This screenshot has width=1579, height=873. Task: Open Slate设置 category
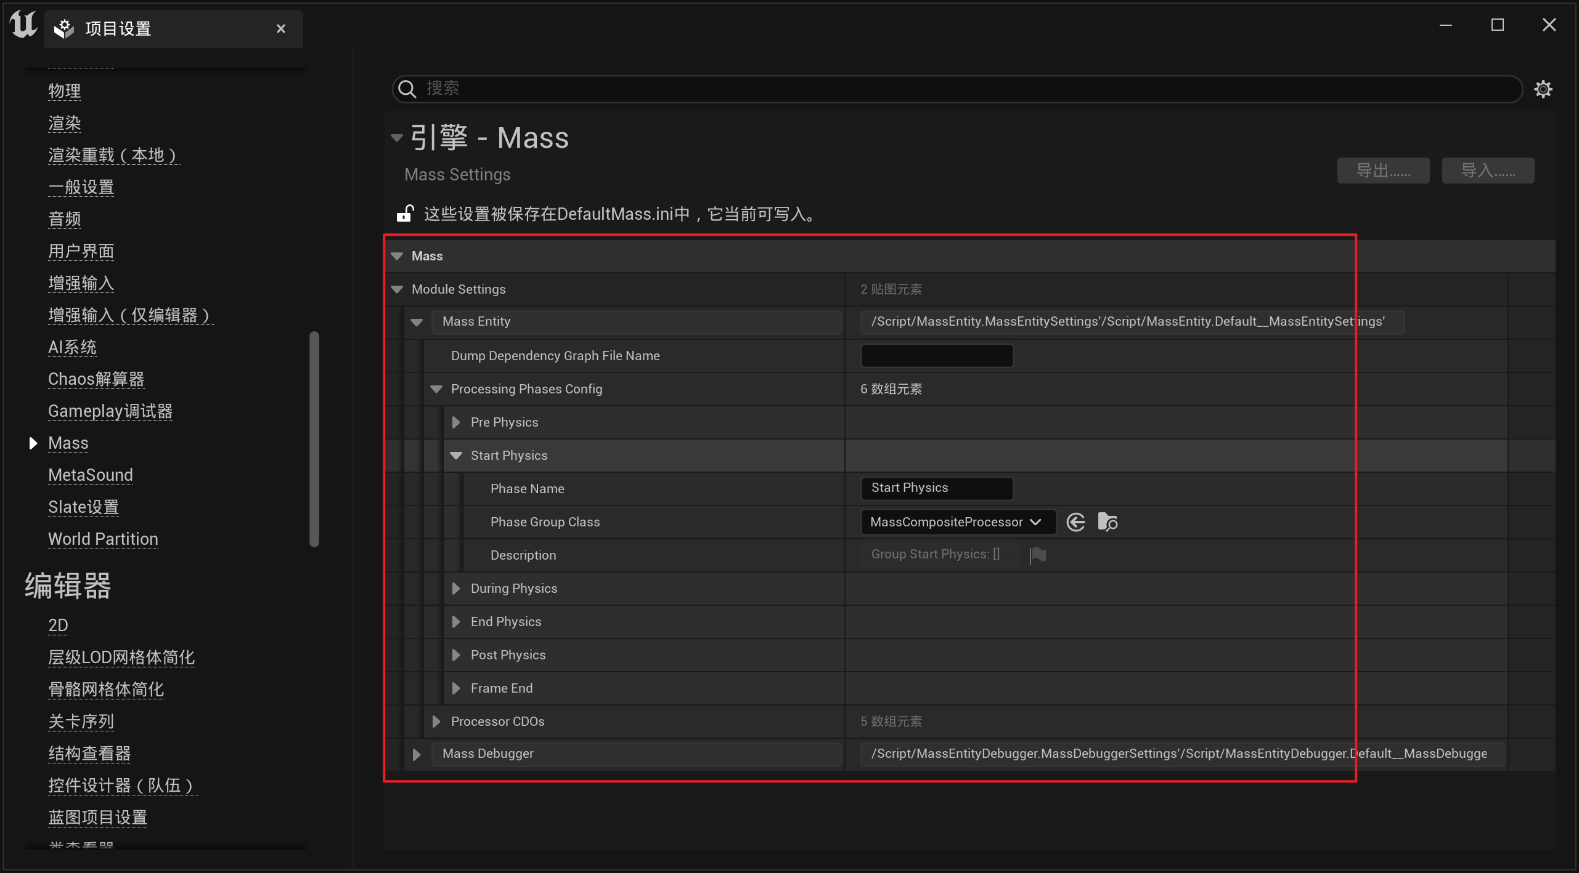pyautogui.click(x=84, y=507)
